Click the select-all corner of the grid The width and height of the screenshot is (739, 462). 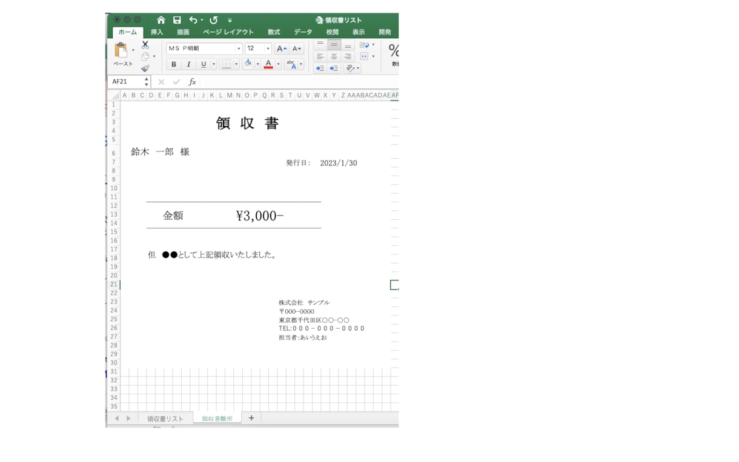(x=114, y=96)
